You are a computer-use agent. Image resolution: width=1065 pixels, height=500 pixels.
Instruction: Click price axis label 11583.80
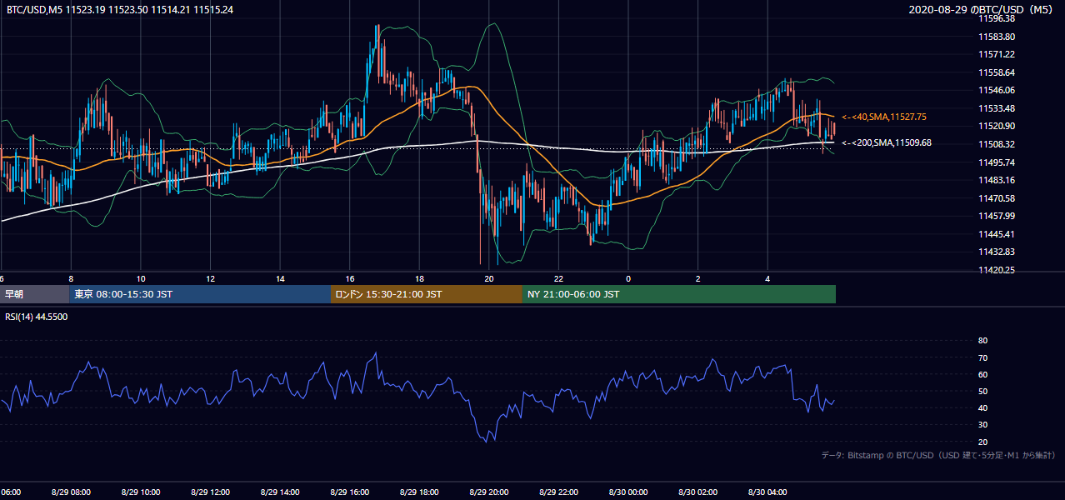pos(997,37)
